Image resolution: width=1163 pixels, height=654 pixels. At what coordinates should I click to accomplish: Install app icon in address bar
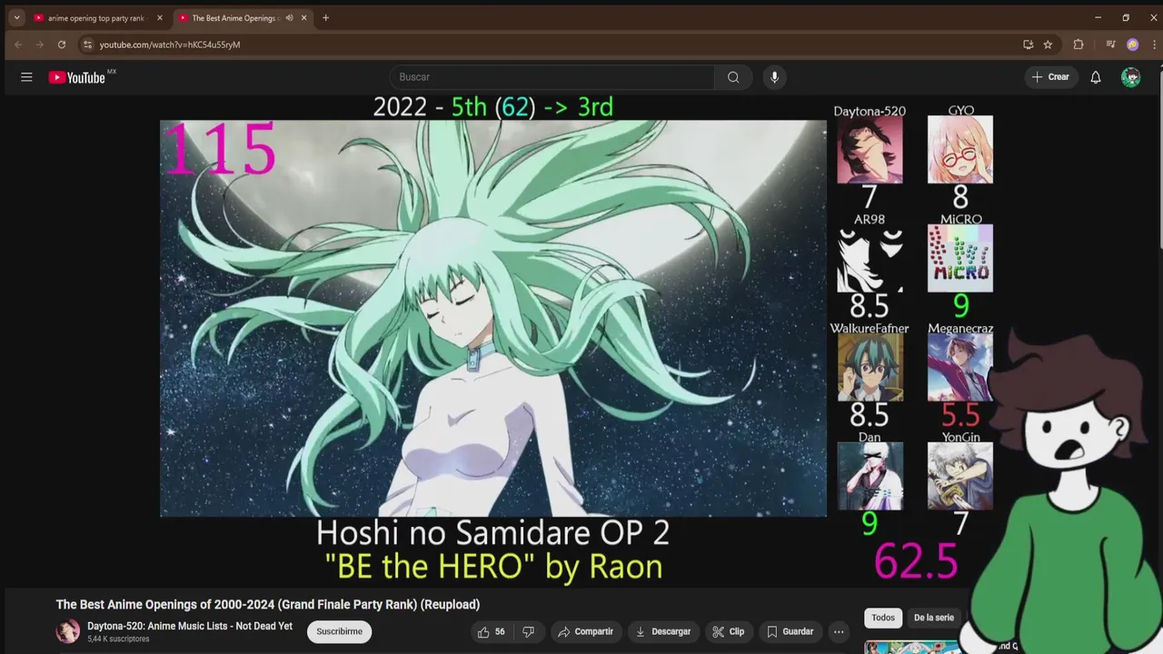pyautogui.click(x=1028, y=45)
